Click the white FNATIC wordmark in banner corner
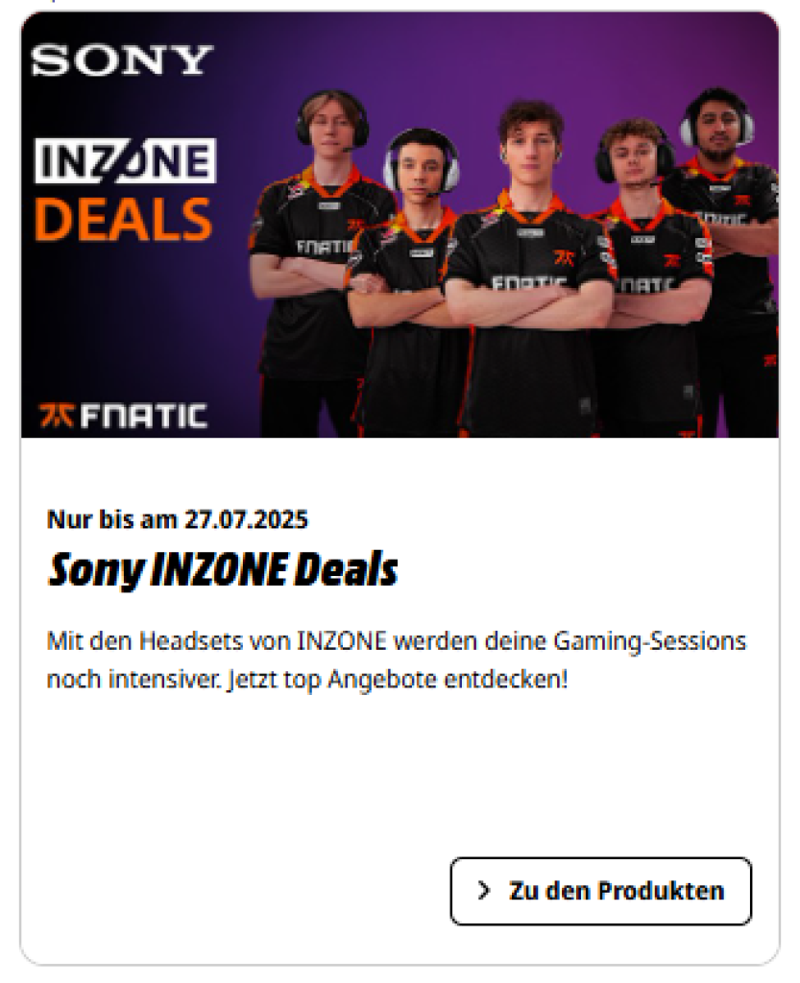800x983 pixels. tap(143, 417)
